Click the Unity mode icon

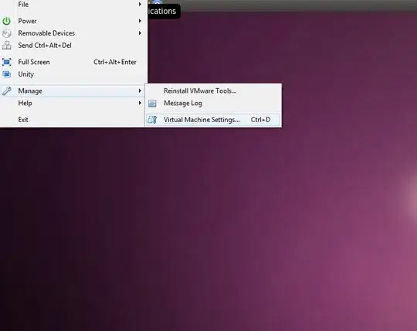[x=6, y=74]
